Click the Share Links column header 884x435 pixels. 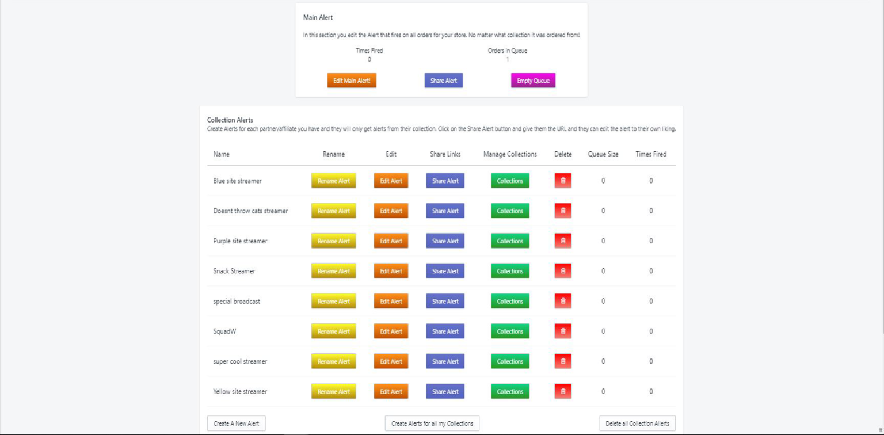[445, 154]
